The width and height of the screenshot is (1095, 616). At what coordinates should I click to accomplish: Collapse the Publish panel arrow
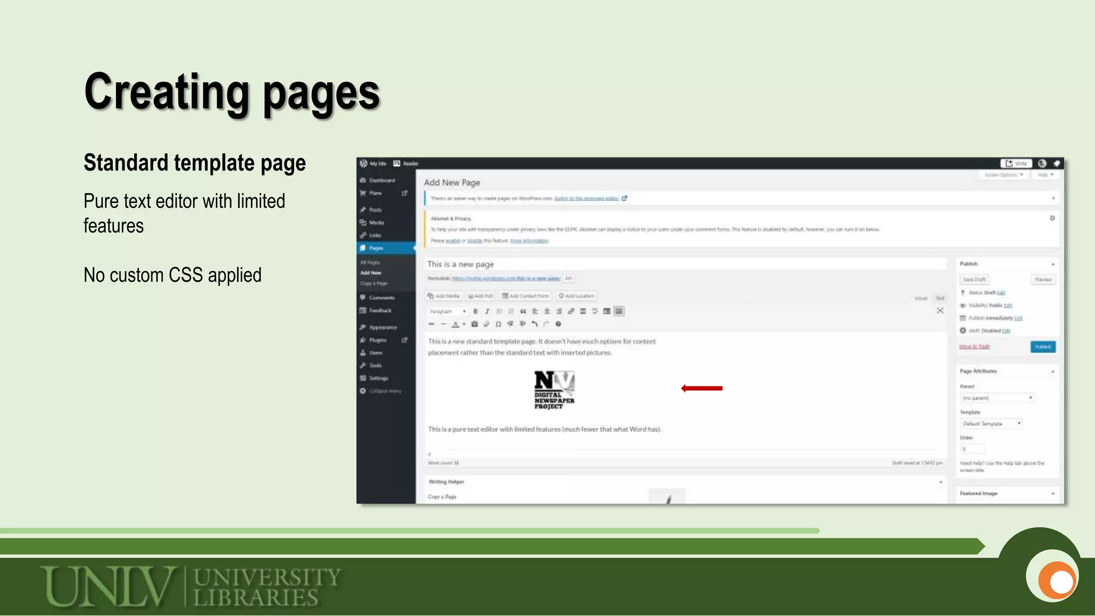pyautogui.click(x=1053, y=264)
